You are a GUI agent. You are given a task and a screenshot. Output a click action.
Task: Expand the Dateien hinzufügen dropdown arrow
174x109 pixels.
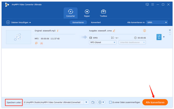(30, 23)
